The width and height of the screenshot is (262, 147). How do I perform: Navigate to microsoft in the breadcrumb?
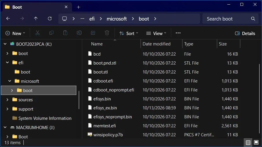point(117,19)
